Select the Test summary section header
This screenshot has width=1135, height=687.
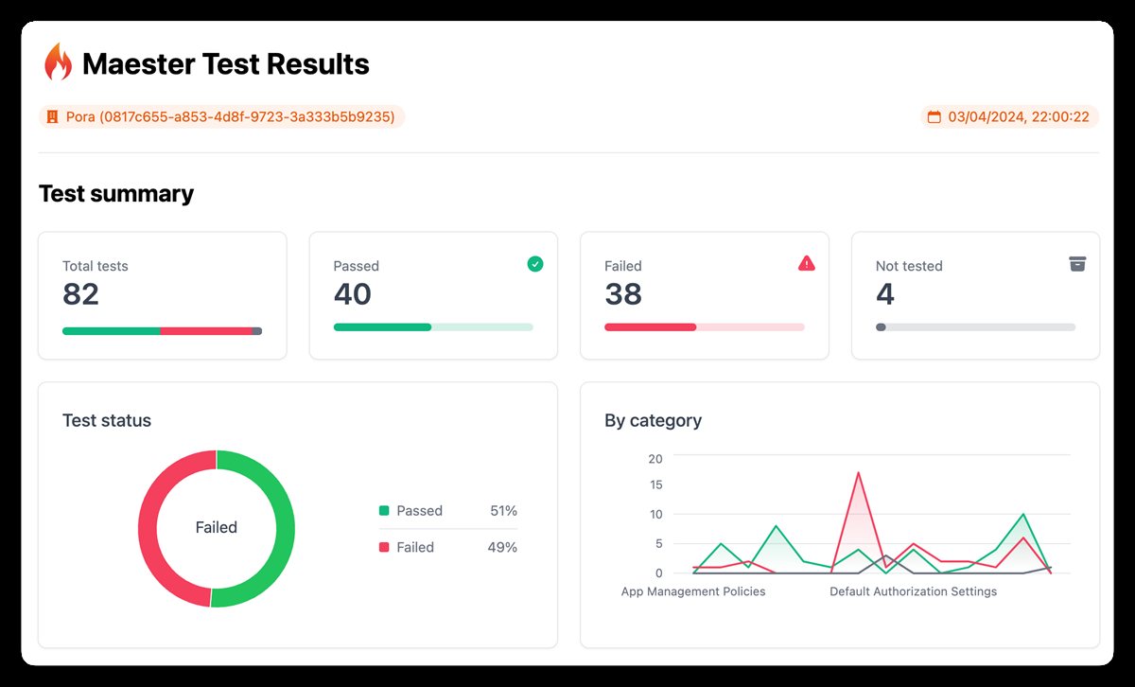point(115,193)
